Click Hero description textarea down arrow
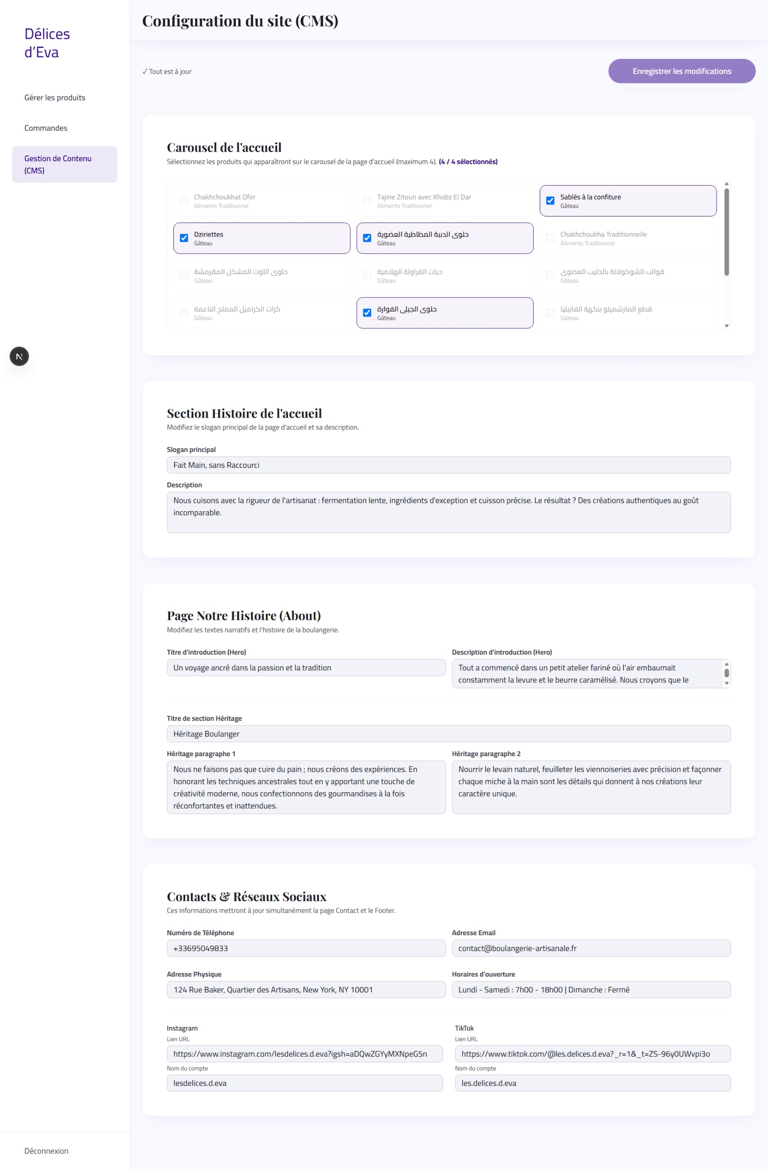The image size is (768, 1169). 726,683
